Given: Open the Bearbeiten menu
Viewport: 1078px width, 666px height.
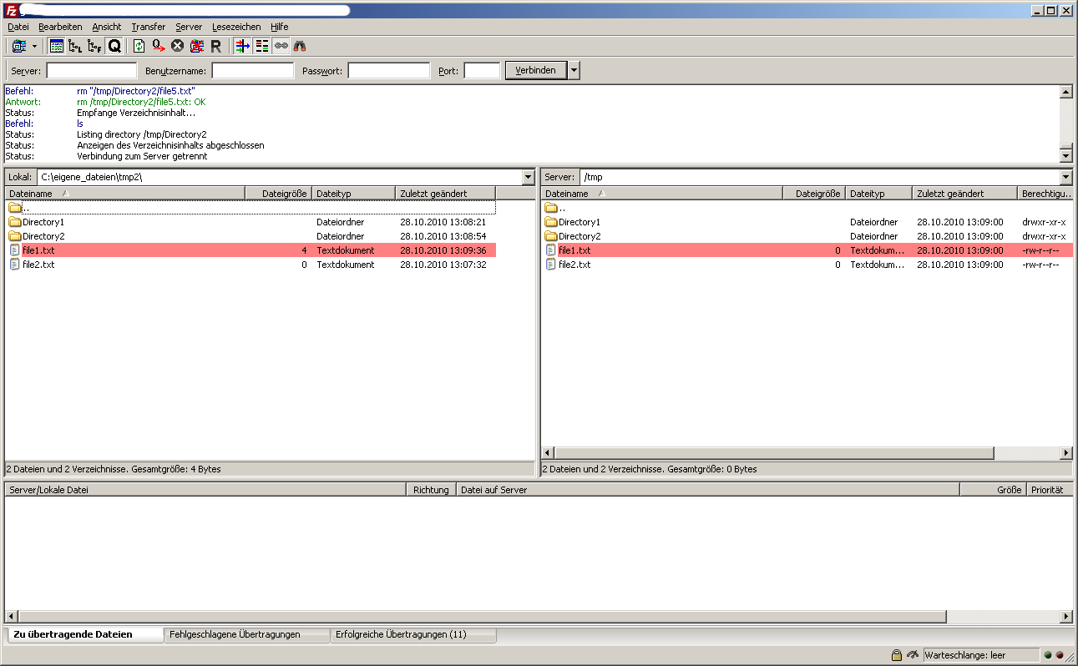Looking at the screenshot, I should (60, 27).
